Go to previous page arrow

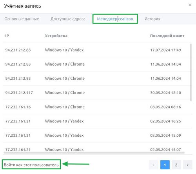pos(154,165)
